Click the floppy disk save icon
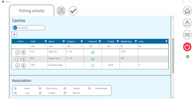Image resolution: width=195 pixels, height=99 pixels. [61, 11]
